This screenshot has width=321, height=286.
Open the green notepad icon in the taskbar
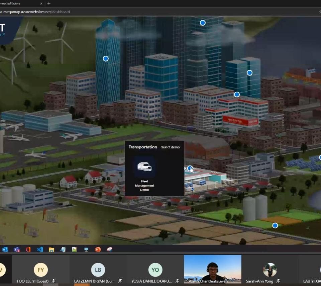74,249
